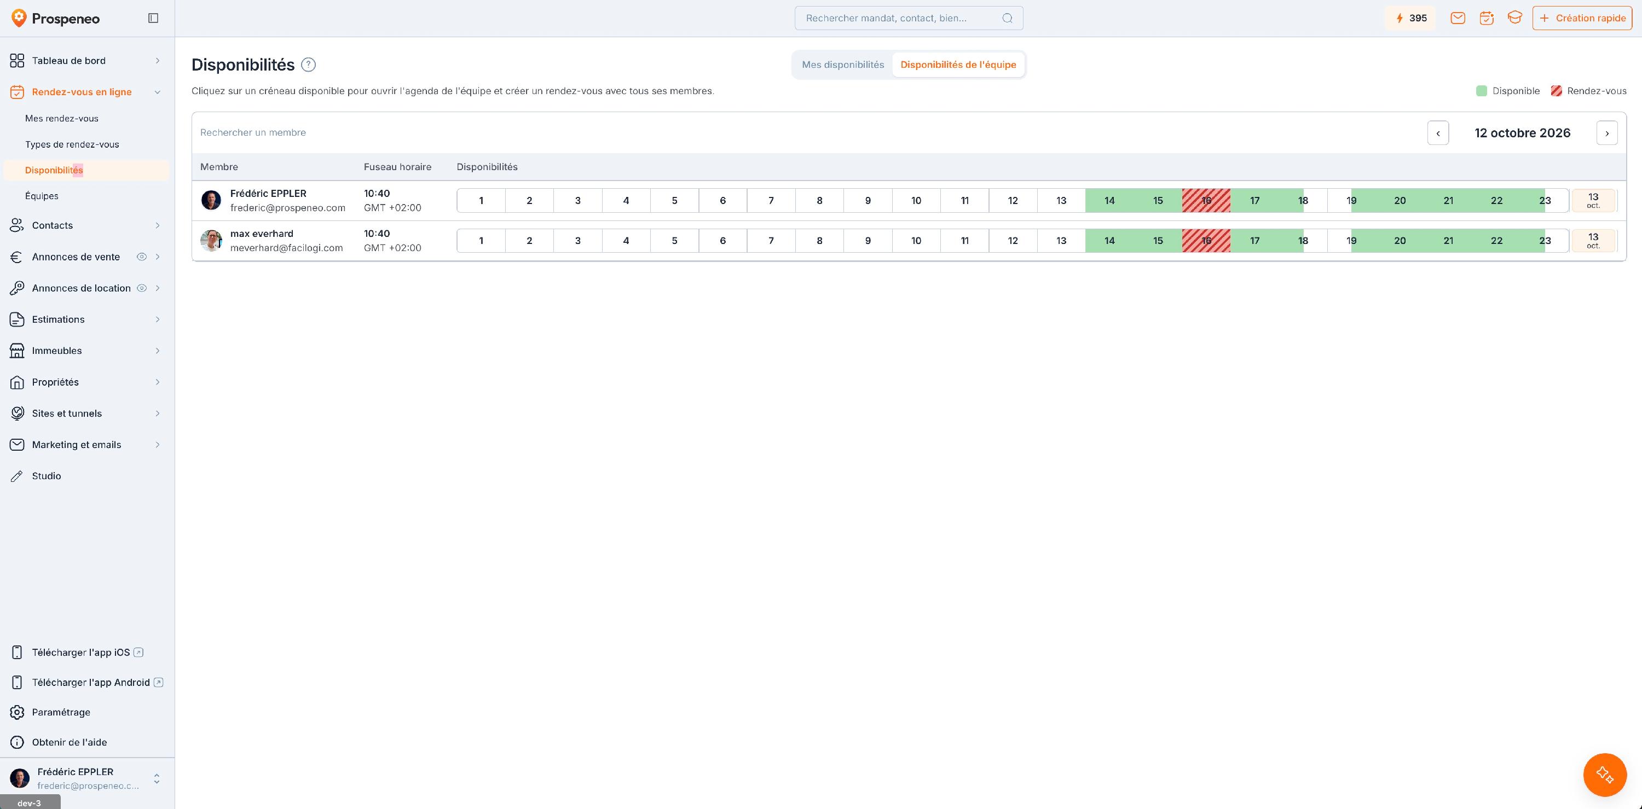This screenshot has height=809, width=1642.
Task: Click max everhard's avatar photo
Action: click(x=211, y=240)
